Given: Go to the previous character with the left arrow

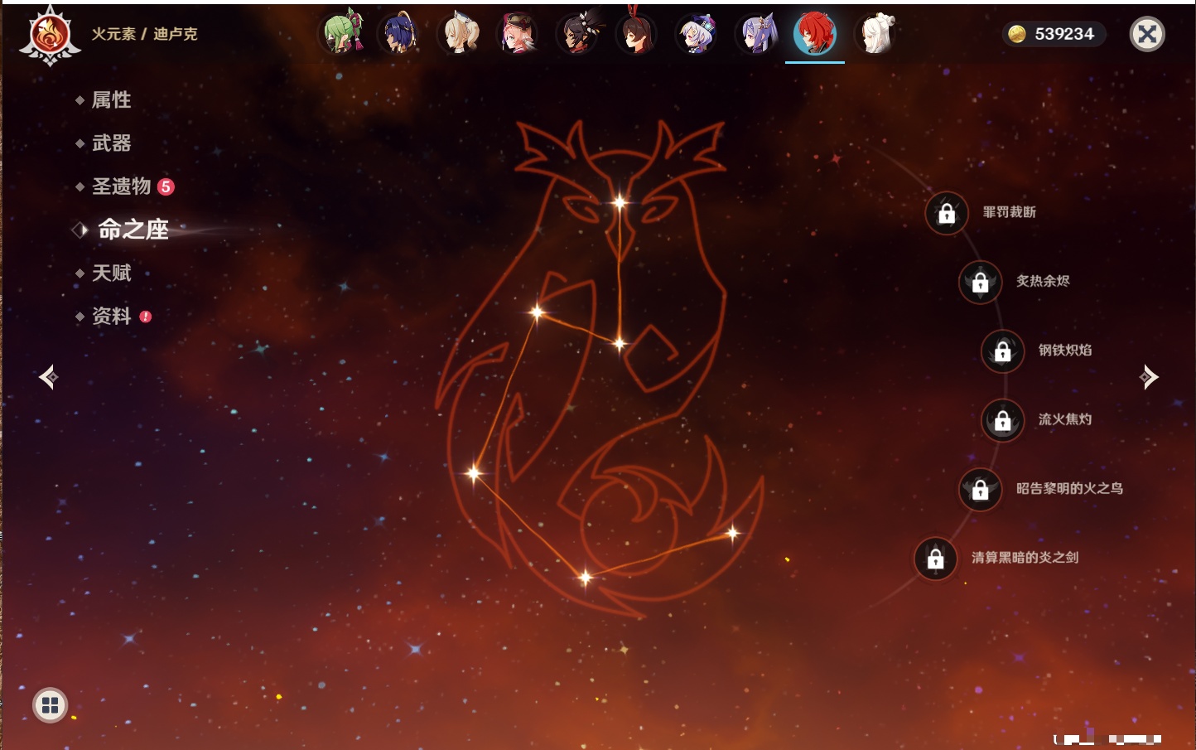Looking at the screenshot, I should tap(48, 377).
